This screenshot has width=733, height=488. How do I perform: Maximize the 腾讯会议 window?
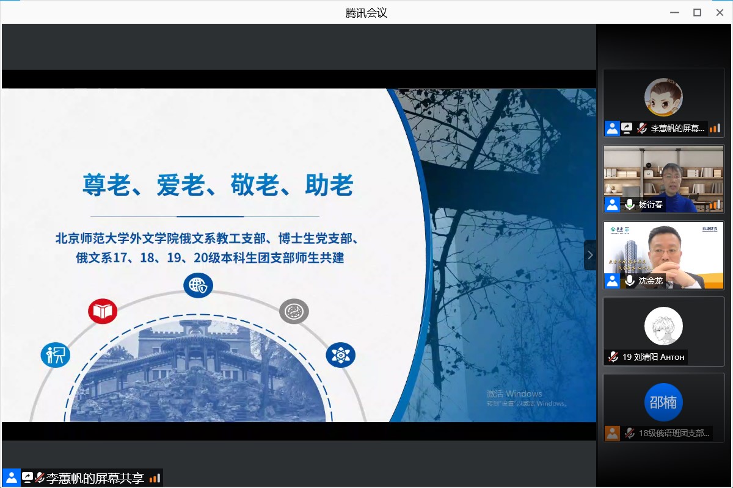pos(697,12)
